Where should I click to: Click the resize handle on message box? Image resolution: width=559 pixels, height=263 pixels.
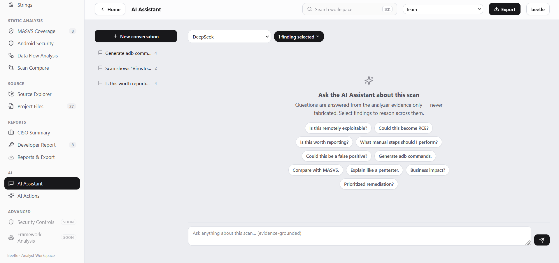click(x=528, y=242)
